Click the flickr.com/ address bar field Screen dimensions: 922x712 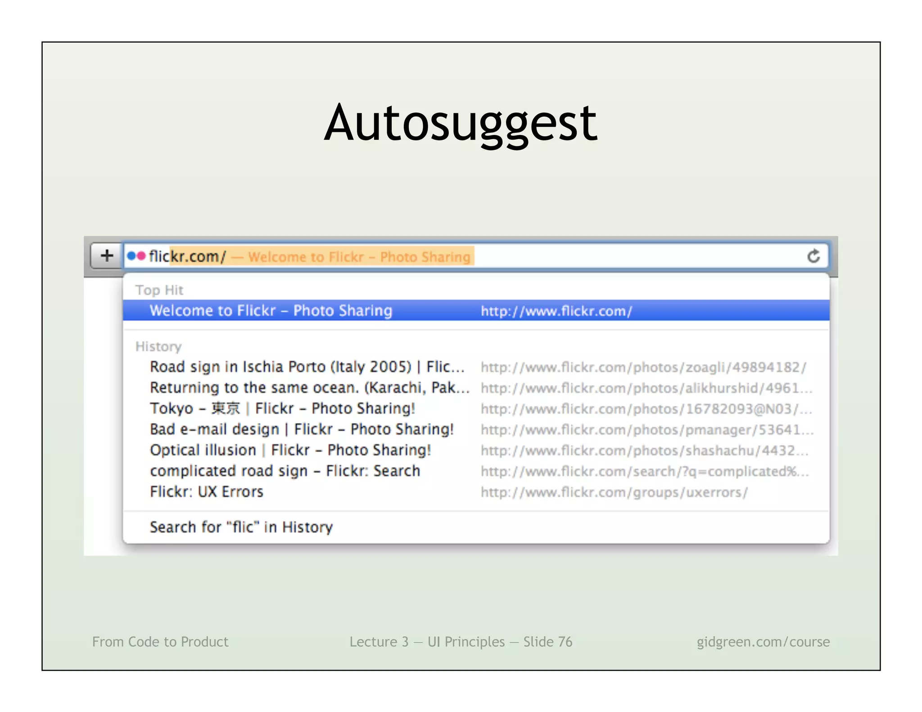[x=476, y=257]
